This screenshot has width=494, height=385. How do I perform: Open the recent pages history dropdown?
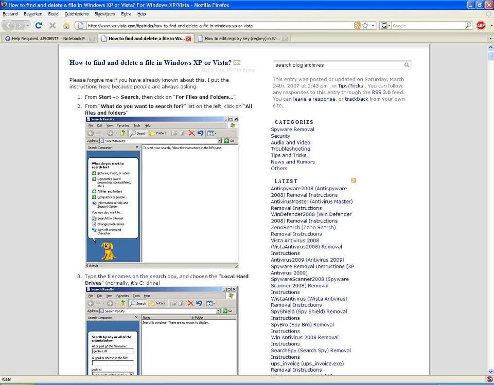(28, 26)
